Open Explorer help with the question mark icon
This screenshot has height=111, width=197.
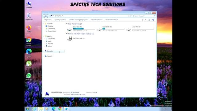(153, 20)
